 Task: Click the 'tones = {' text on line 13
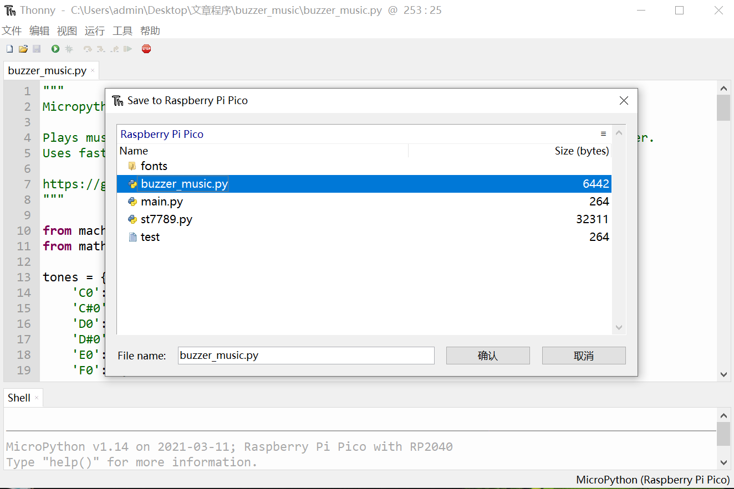(75, 277)
